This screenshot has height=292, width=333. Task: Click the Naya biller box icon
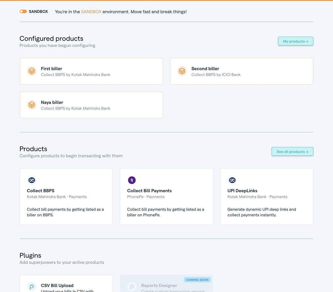tap(32, 105)
